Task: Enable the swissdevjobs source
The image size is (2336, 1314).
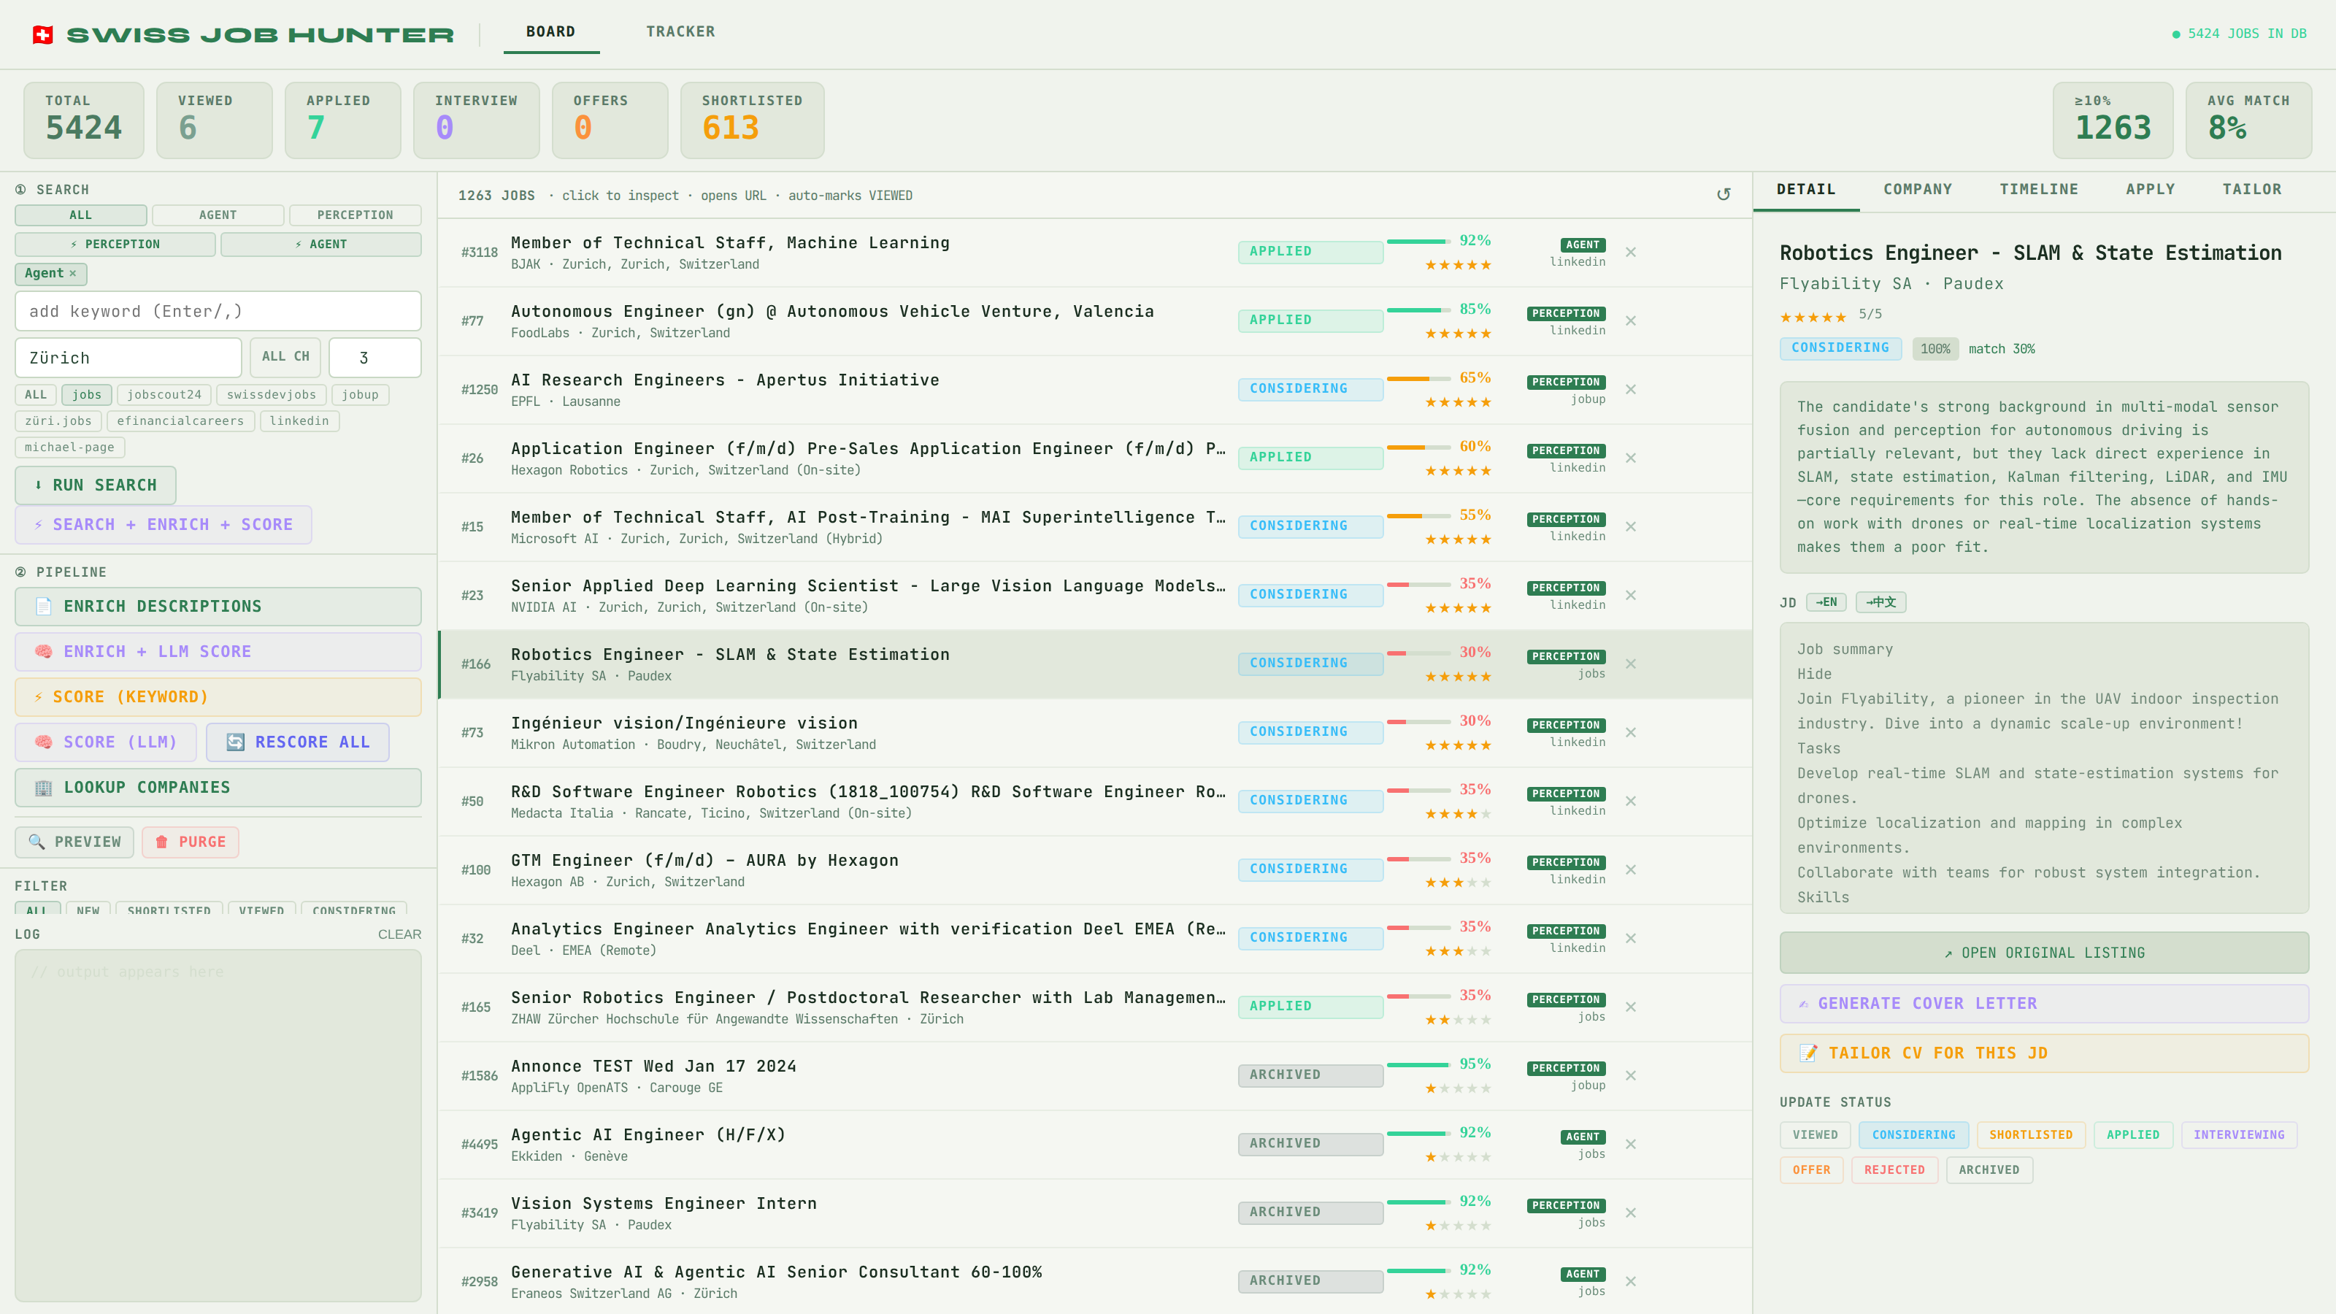Action: click(x=271, y=394)
